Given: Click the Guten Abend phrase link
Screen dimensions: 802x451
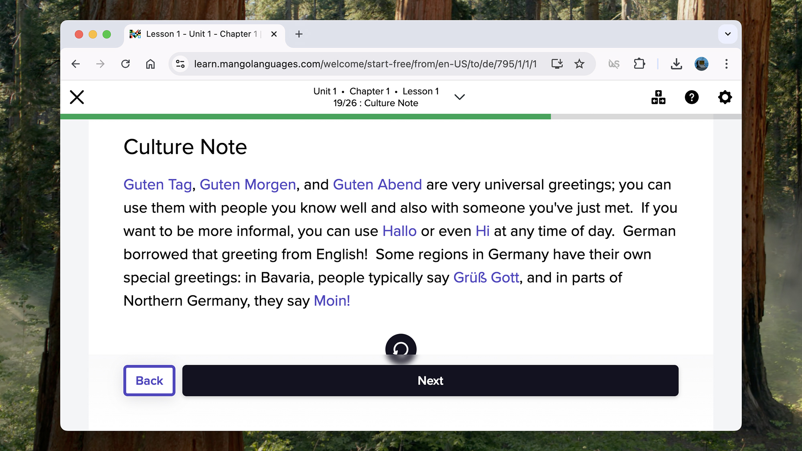Looking at the screenshot, I should [x=377, y=184].
